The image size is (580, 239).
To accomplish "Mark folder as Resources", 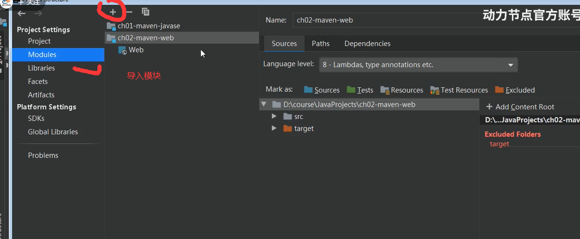I will coord(401,90).
